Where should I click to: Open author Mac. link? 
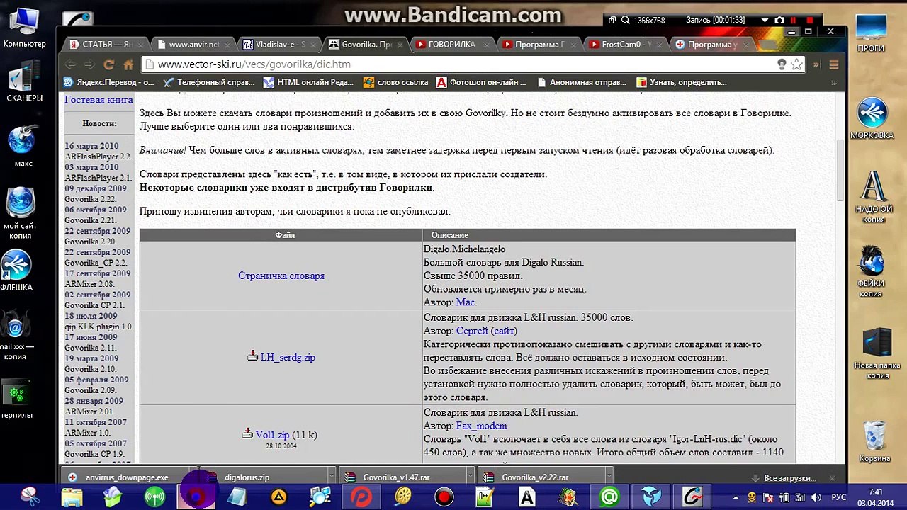[466, 302]
